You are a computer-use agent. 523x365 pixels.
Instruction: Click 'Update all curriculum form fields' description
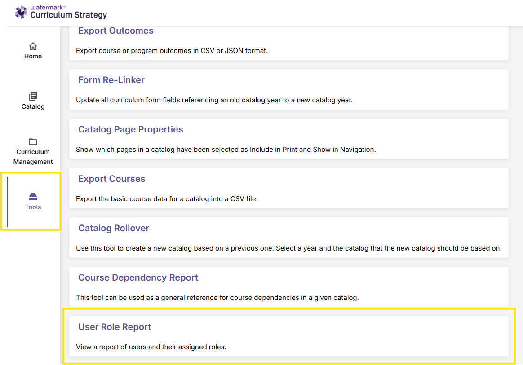point(214,100)
